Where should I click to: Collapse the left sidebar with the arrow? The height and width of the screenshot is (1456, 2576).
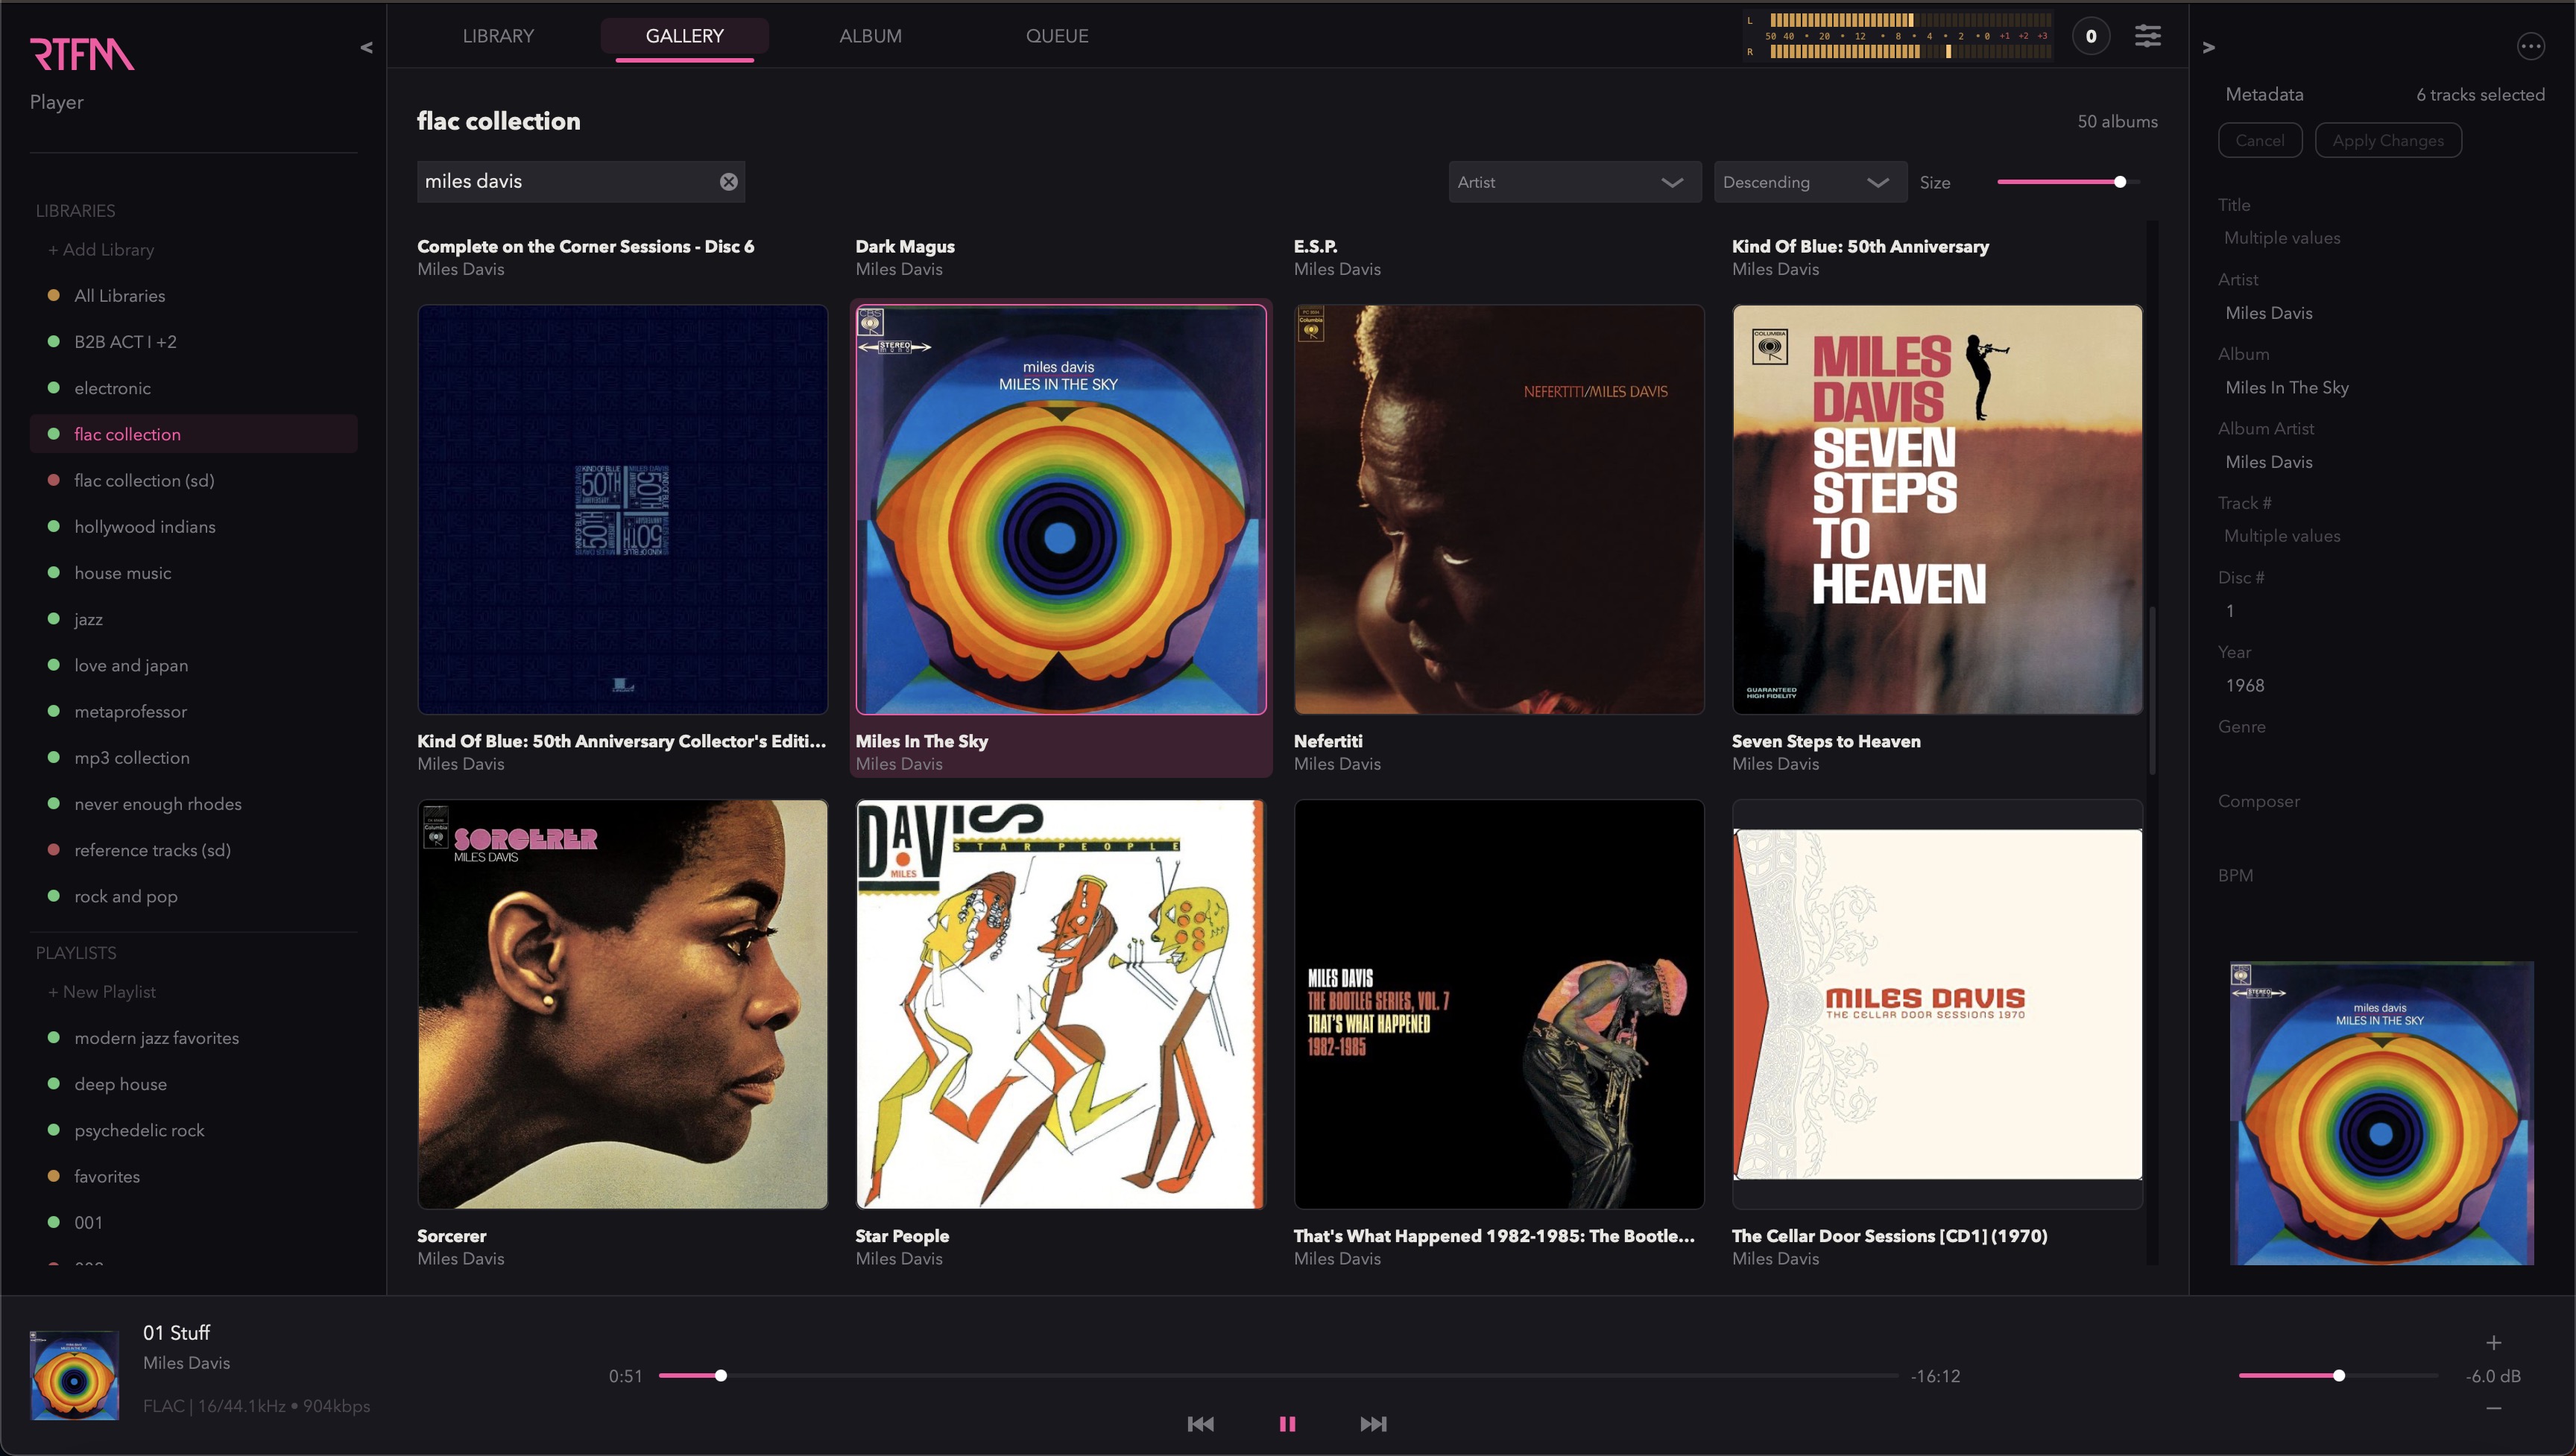point(366,47)
